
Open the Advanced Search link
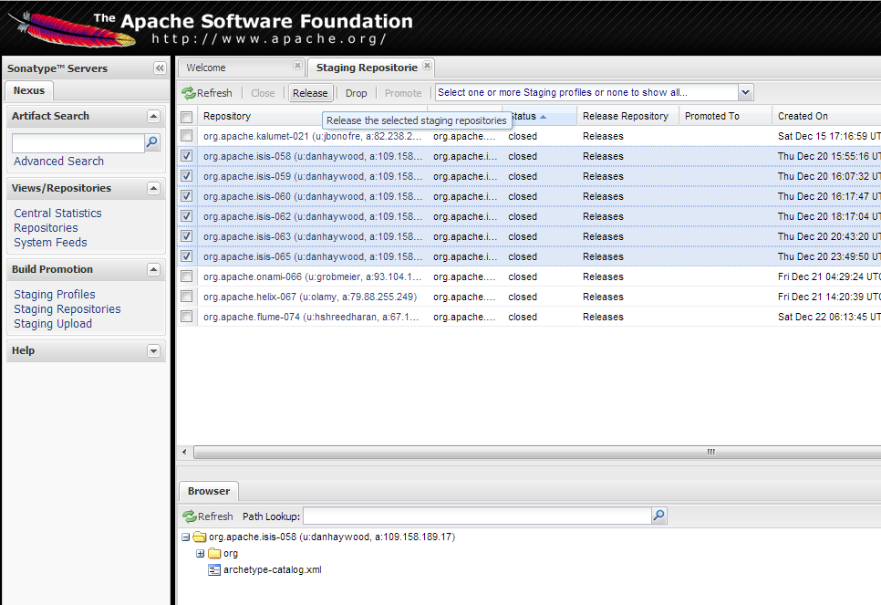58,162
